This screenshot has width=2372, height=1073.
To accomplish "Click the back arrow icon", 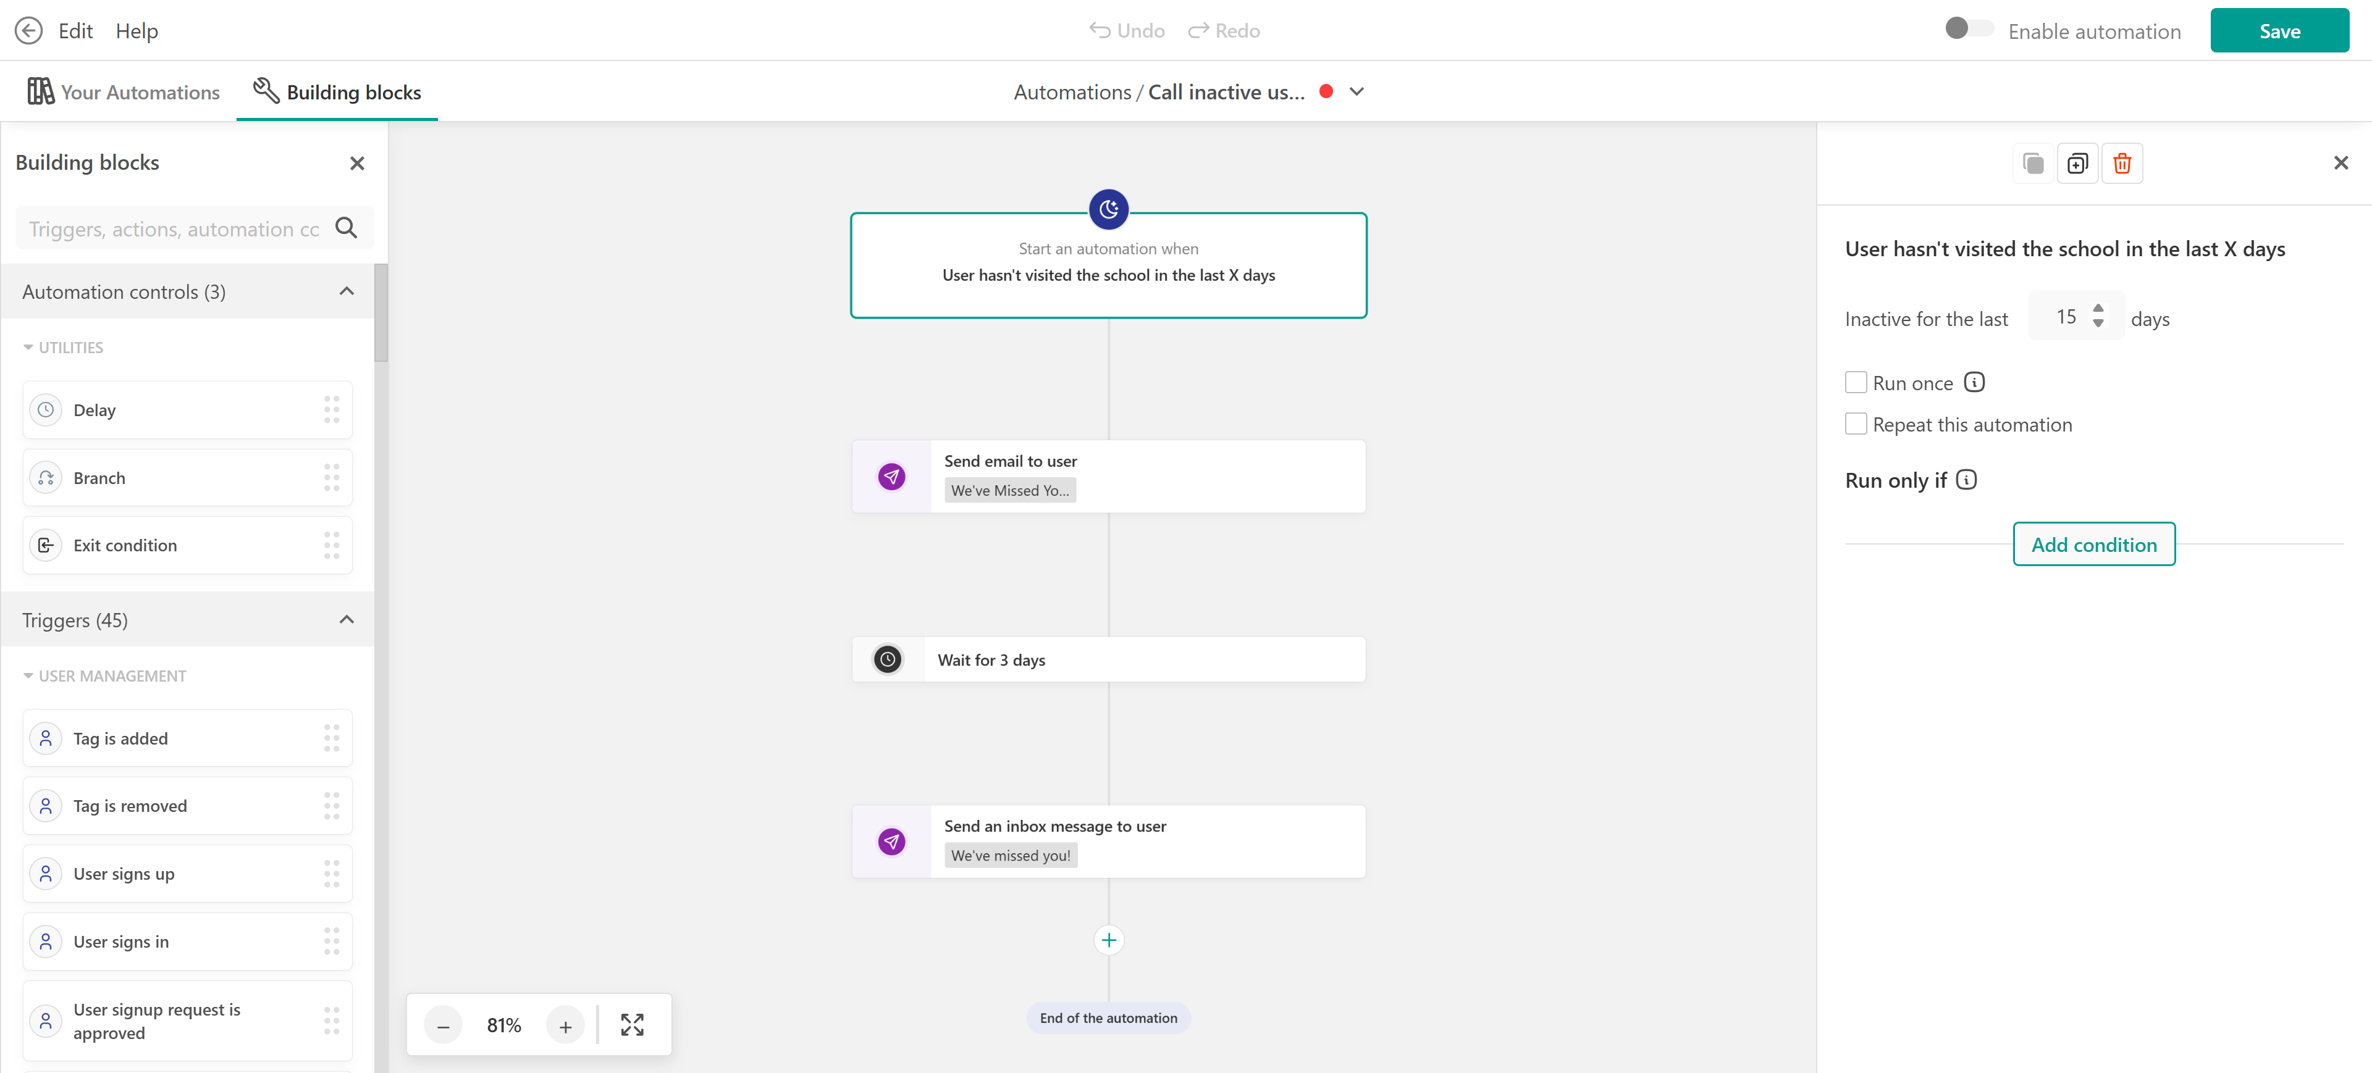I will click(28, 30).
